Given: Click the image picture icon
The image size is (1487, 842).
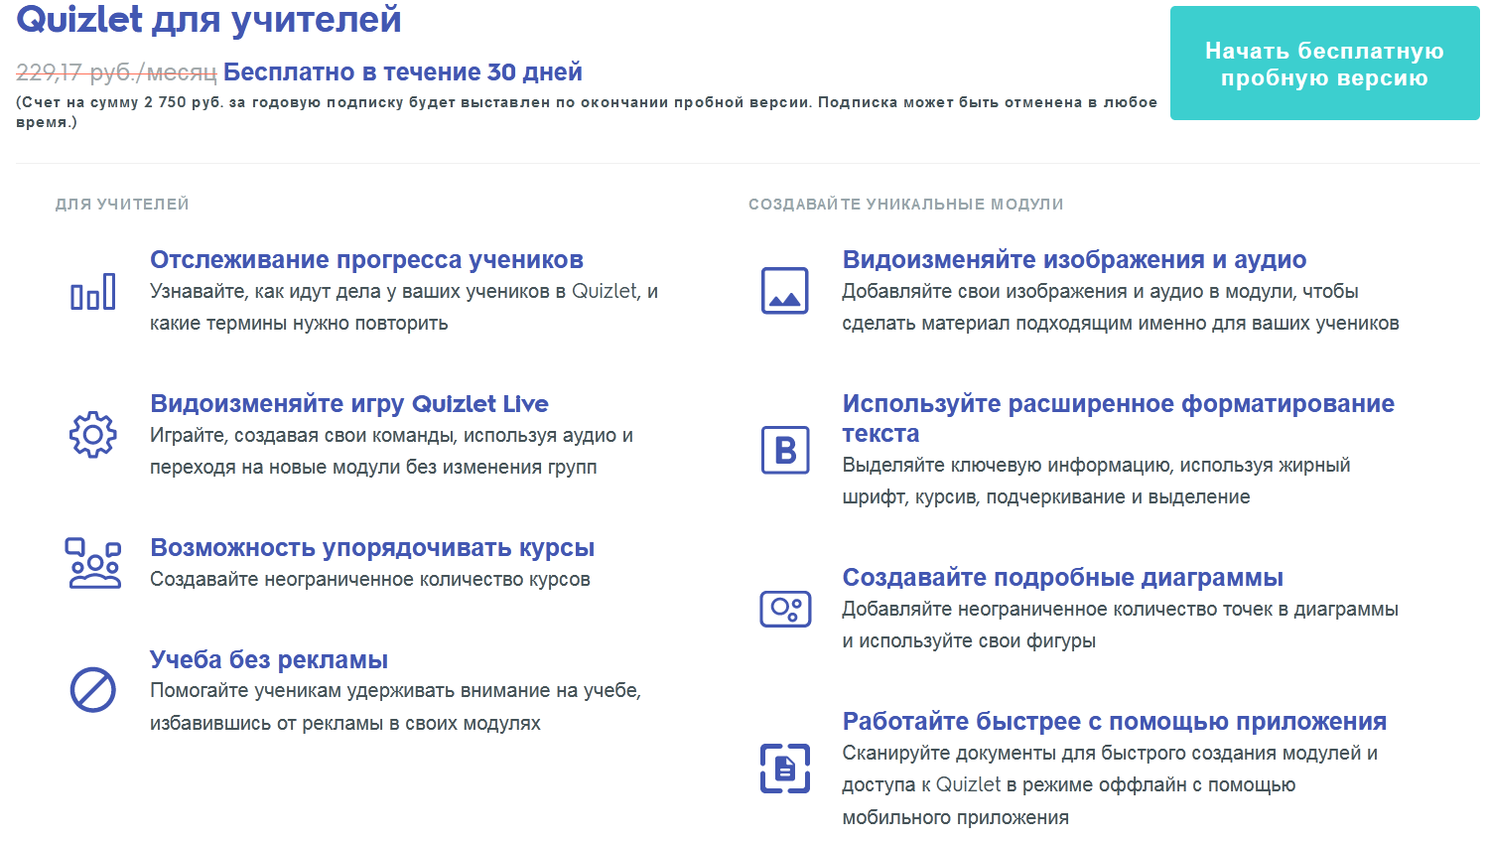Looking at the screenshot, I should pos(785,291).
